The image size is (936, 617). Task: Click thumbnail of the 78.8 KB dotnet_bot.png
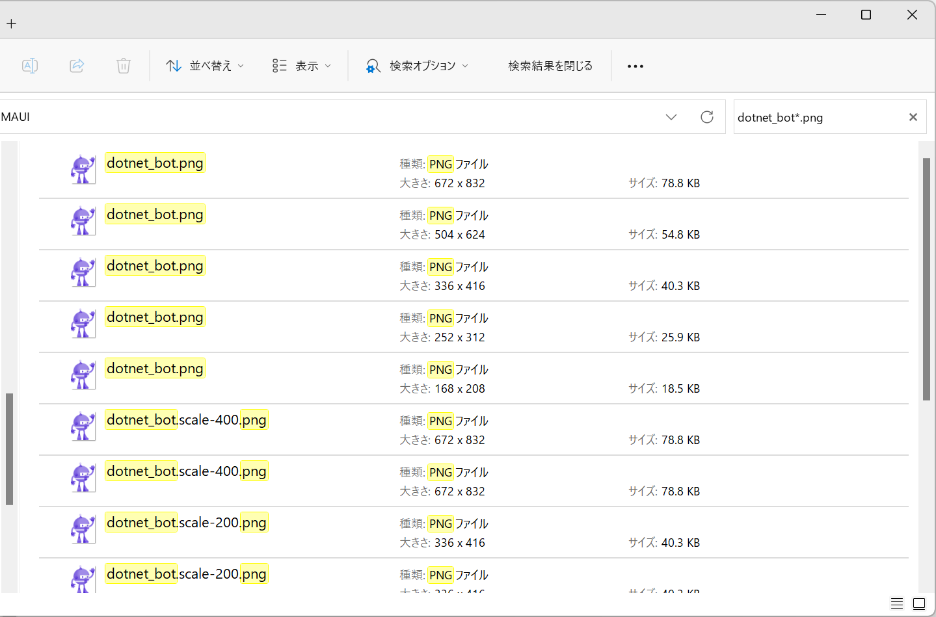click(x=83, y=170)
